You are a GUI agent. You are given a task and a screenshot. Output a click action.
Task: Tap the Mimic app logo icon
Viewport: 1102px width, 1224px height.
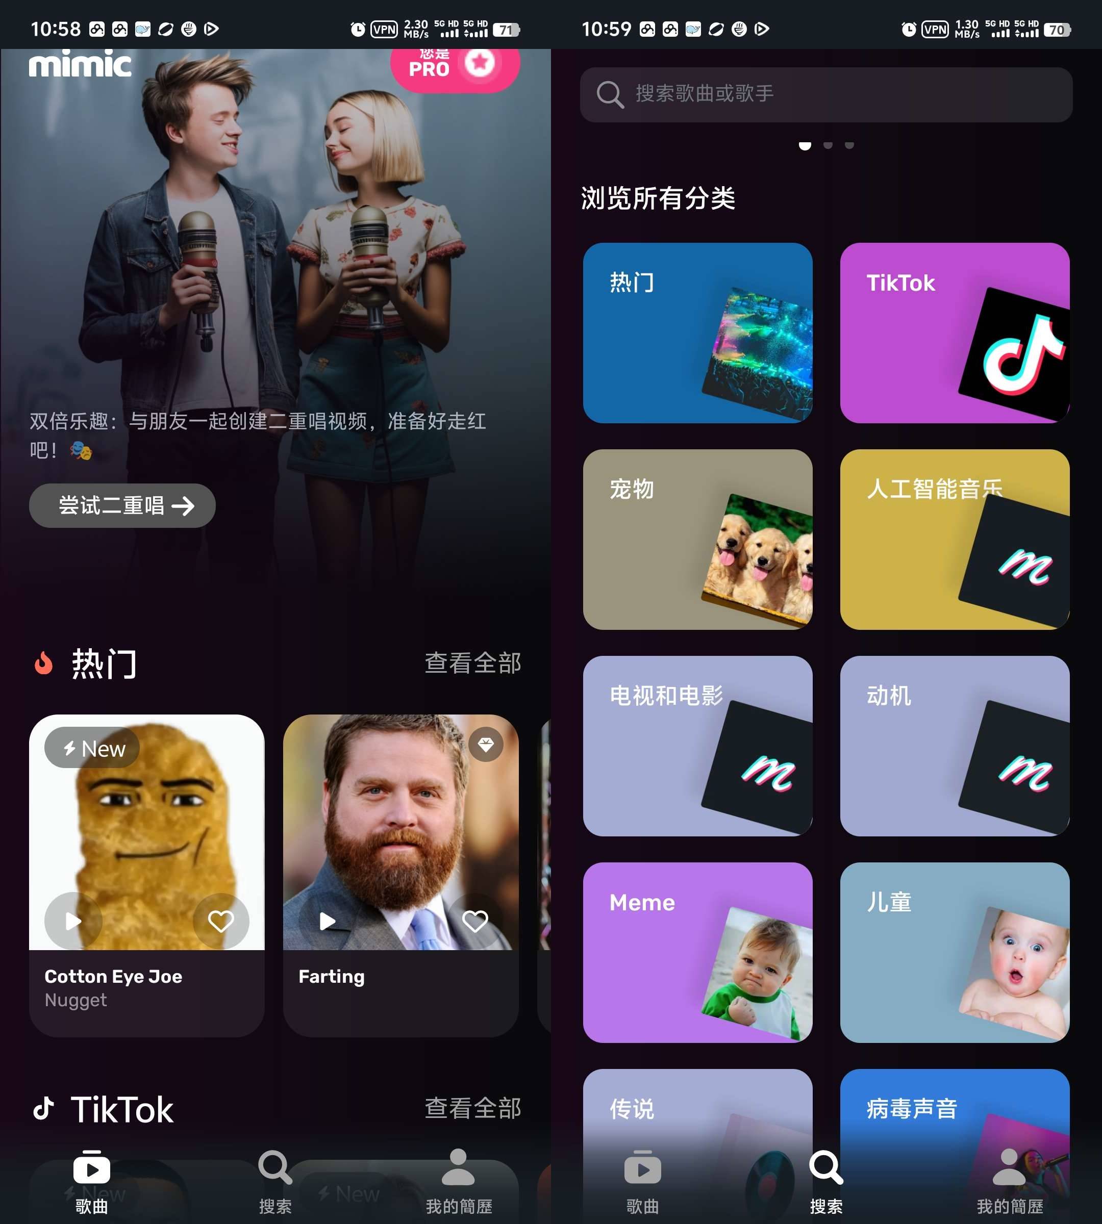[81, 66]
